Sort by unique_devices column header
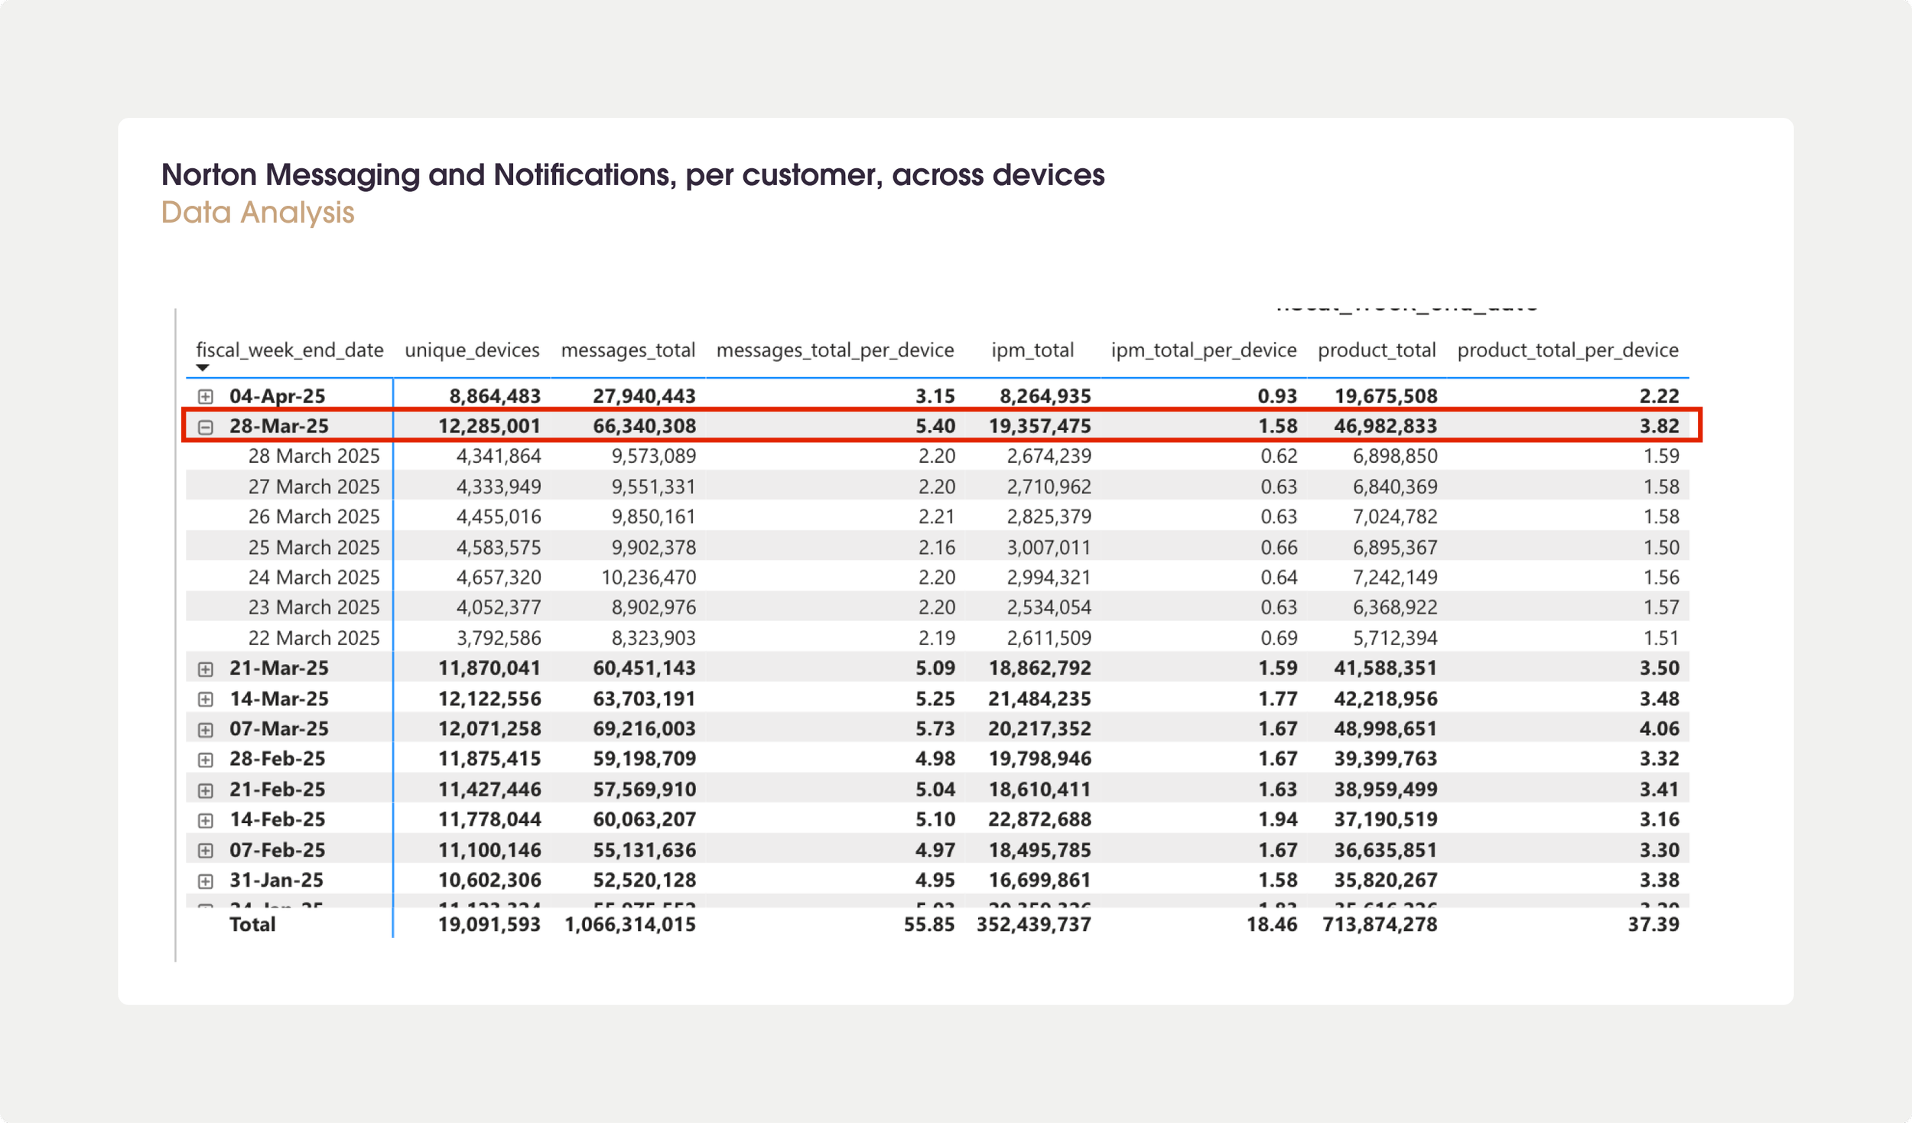 tap(472, 350)
